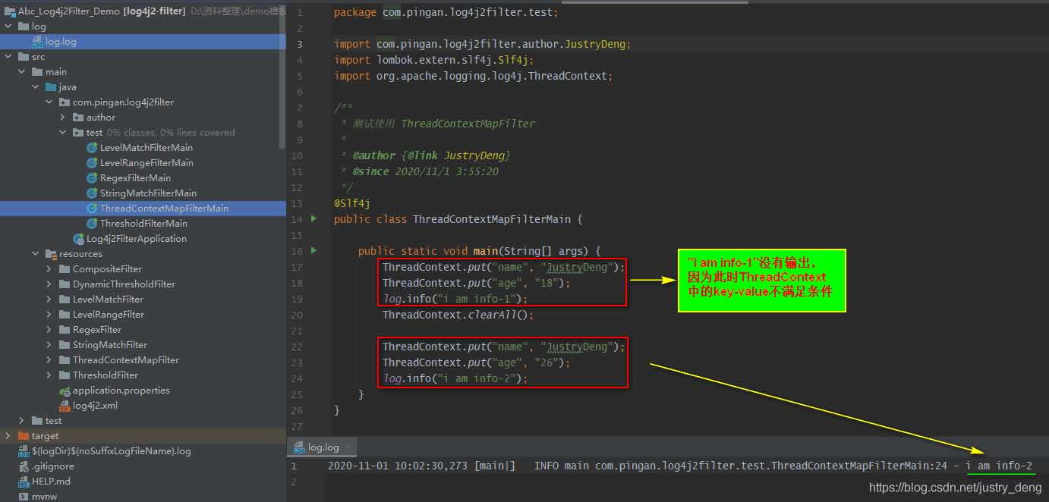Open StringMatchFilterMain class
The height and width of the screenshot is (502, 1049).
click(148, 193)
